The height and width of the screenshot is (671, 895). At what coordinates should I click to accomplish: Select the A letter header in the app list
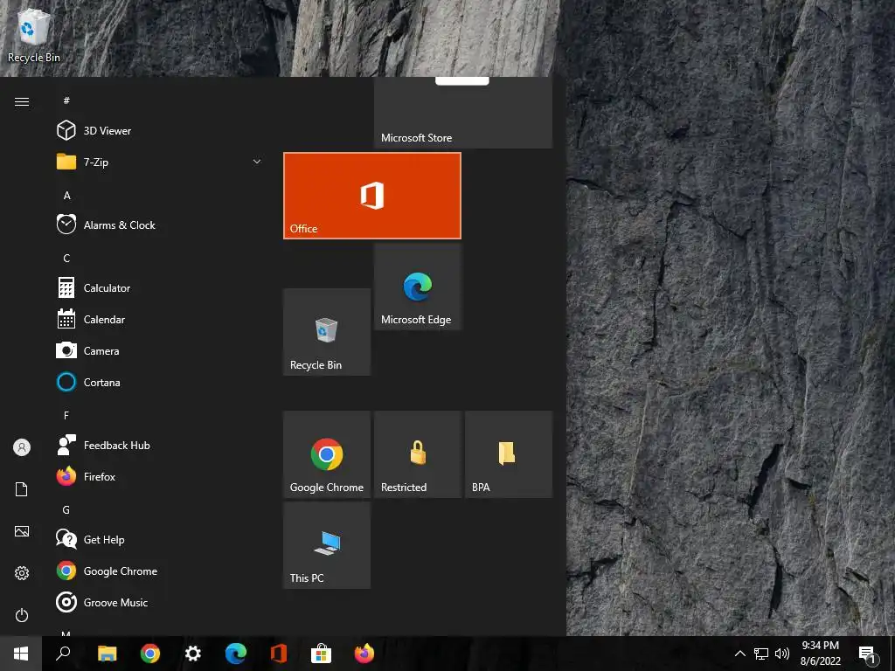[x=66, y=196]
